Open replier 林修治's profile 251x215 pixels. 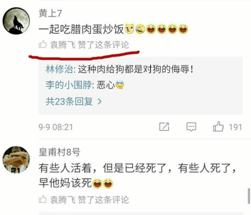pyautogui.click(x=59, y=69)
